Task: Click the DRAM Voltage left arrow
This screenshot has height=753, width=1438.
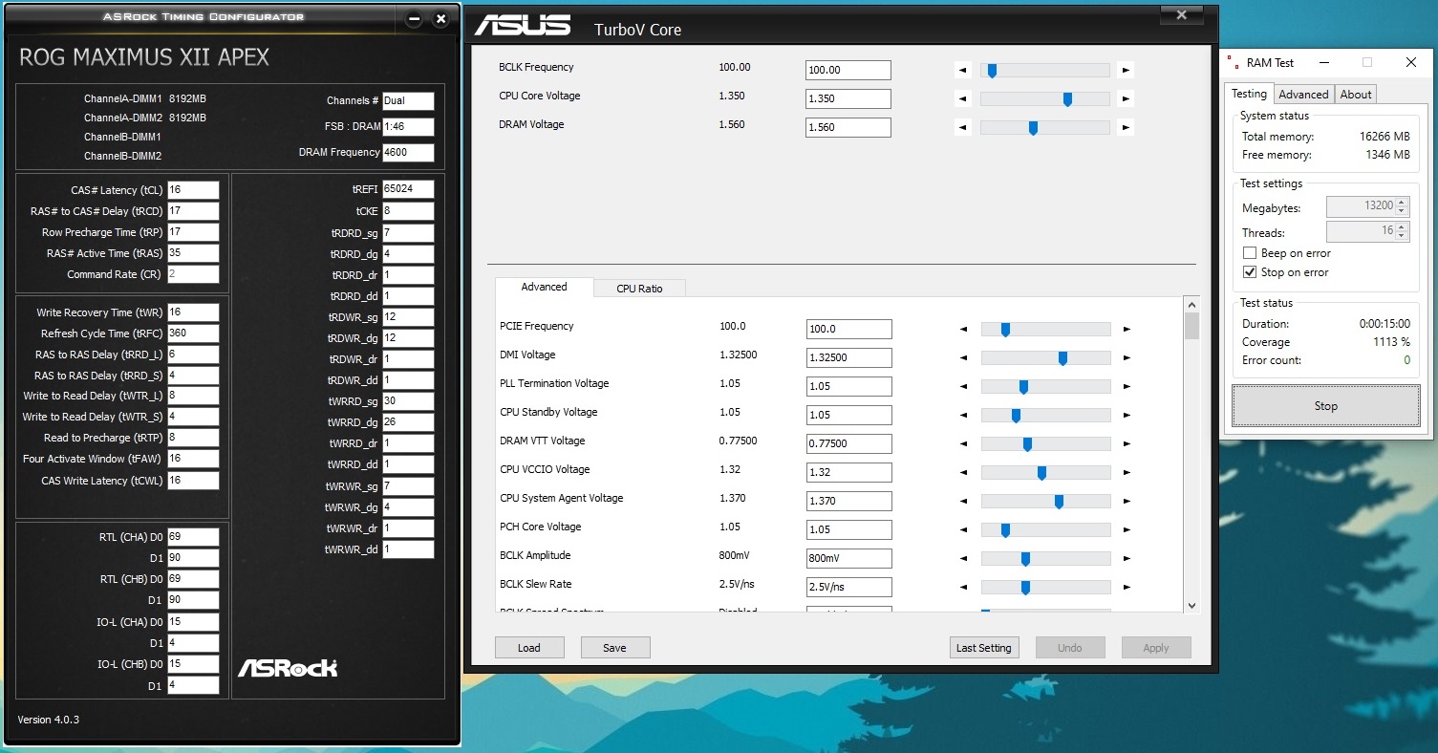Action: pyautogui.click(x=963, y=127)
